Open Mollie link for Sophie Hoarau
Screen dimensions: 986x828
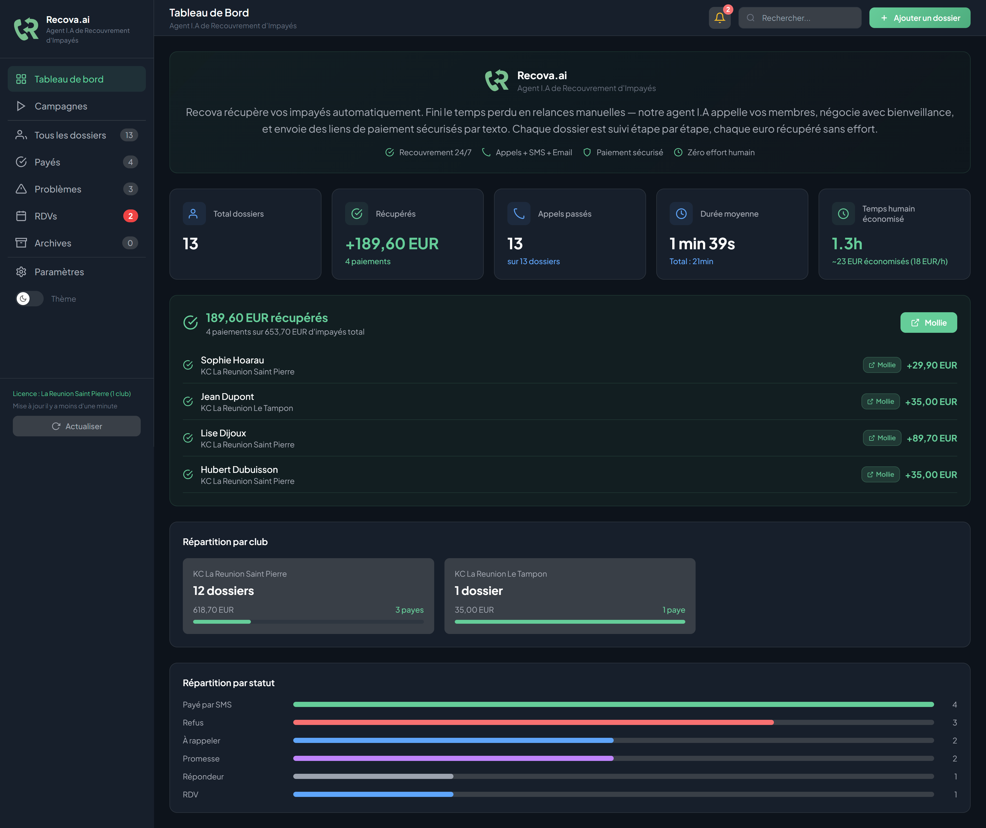tap(882, 365)
